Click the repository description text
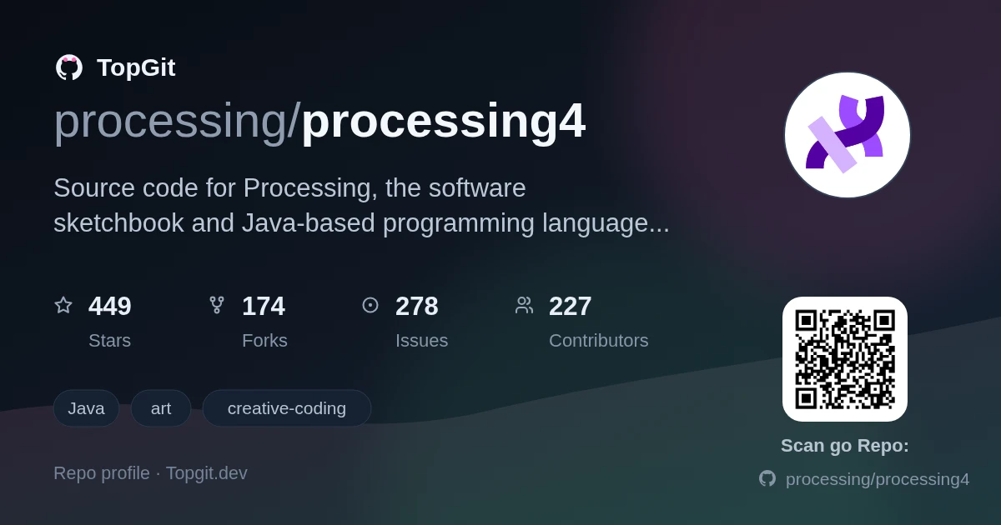This screenshot has height=525, width=1001. [x=361, y=205]
